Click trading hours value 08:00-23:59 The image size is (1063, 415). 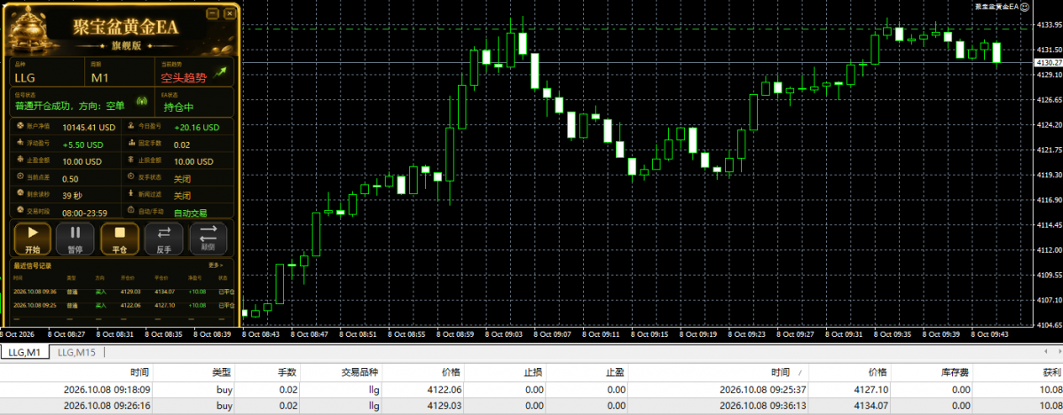tap(85, 213)
